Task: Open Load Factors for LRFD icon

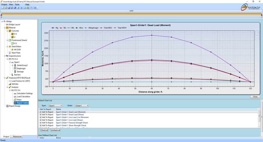Action: [10, 81]
